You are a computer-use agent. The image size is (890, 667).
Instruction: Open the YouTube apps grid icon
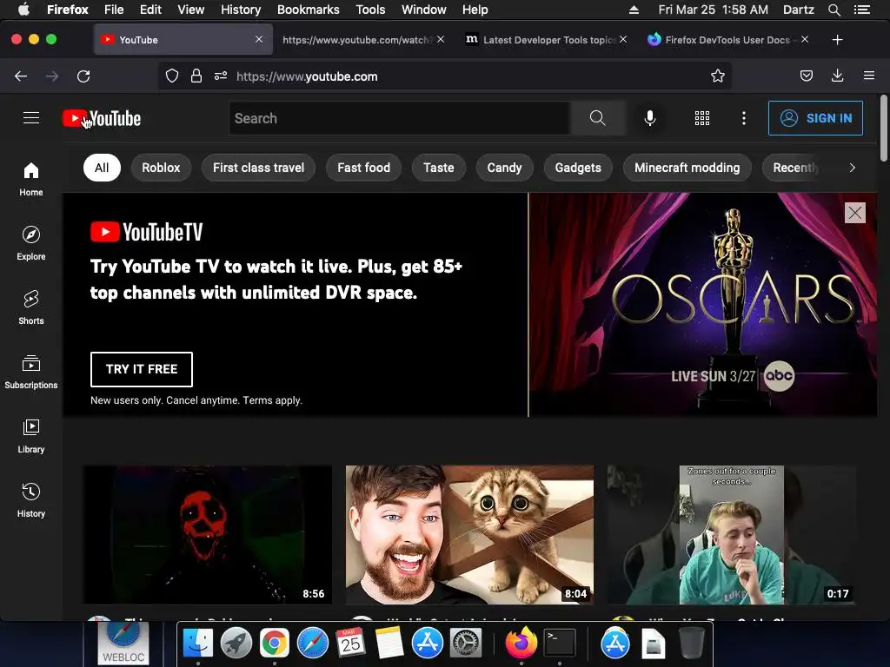(x=702, y=118)
